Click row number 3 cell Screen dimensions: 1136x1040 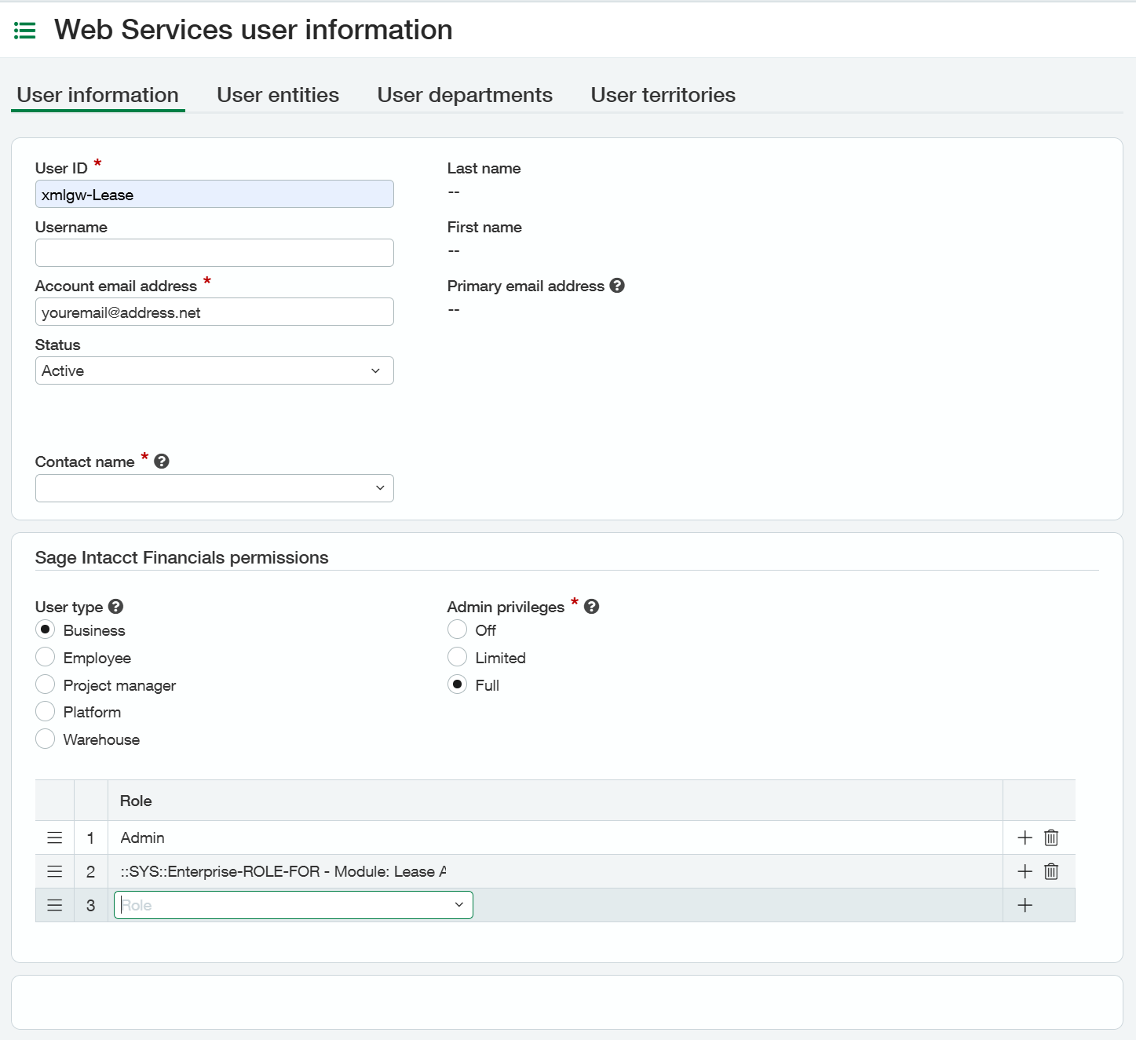tap(91, 905)
